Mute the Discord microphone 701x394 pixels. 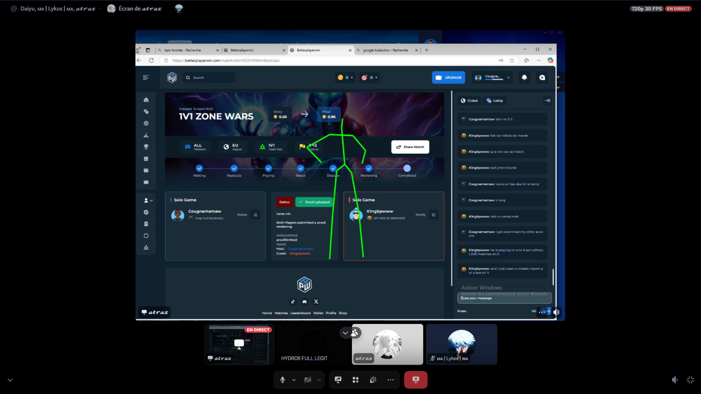click(283, 380)
